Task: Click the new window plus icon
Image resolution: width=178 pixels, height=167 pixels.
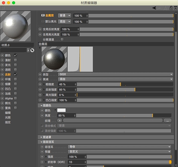Action: (x=175, y=8)
